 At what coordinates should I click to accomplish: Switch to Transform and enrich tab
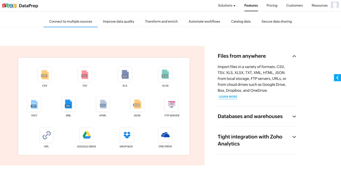161,21
